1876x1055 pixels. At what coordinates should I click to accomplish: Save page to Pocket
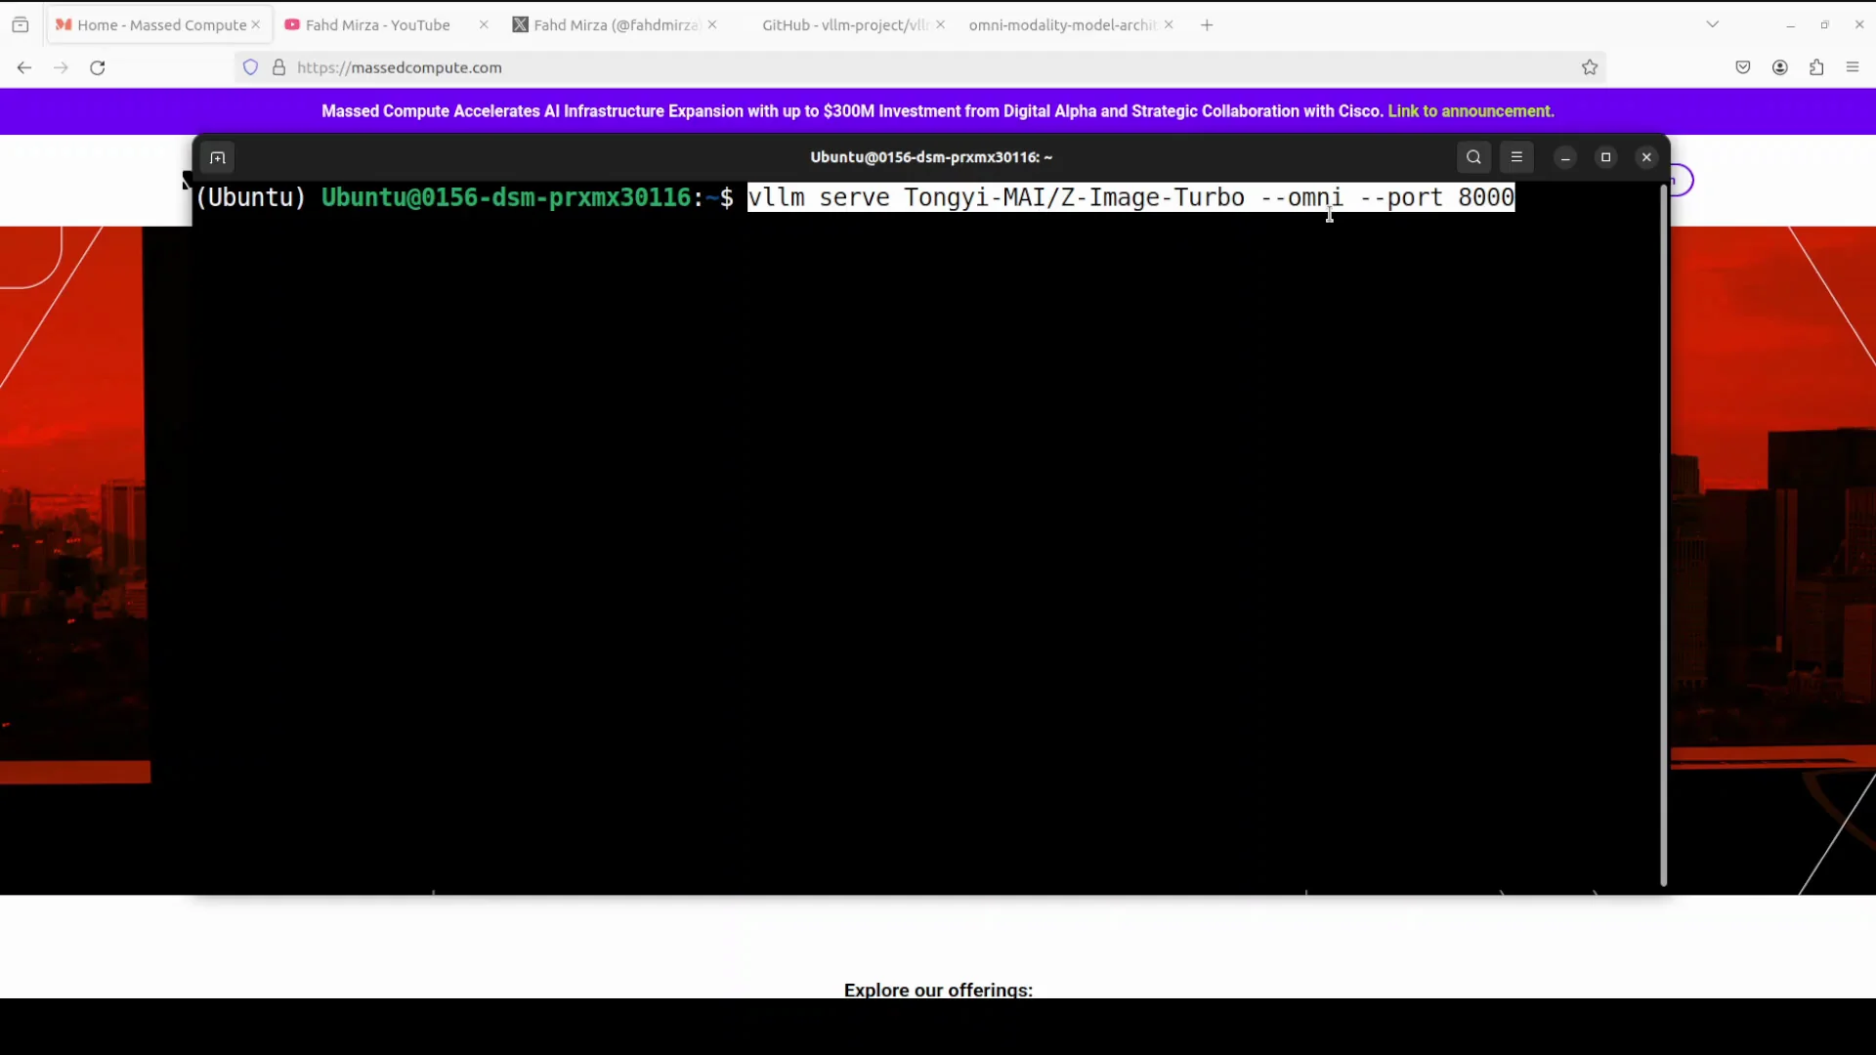point(1743,67)
